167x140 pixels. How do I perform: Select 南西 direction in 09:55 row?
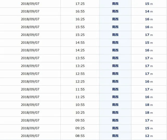tap(115, 121)
